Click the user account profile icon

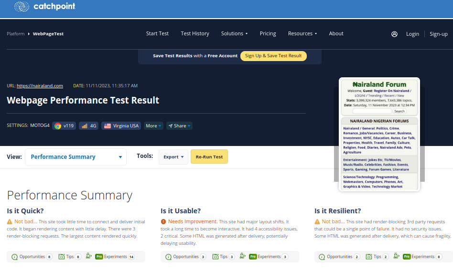tap(394, 34)
